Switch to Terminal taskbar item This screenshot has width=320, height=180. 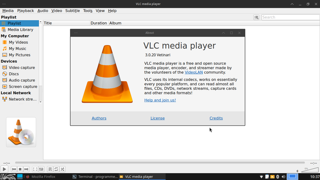click(x=95, y=176)
